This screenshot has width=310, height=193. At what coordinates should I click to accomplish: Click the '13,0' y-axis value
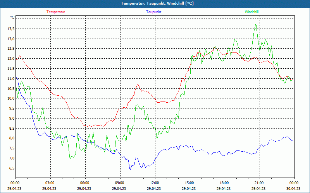11,39
